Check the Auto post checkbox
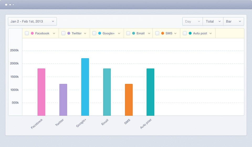 click(x=185, y=33)
